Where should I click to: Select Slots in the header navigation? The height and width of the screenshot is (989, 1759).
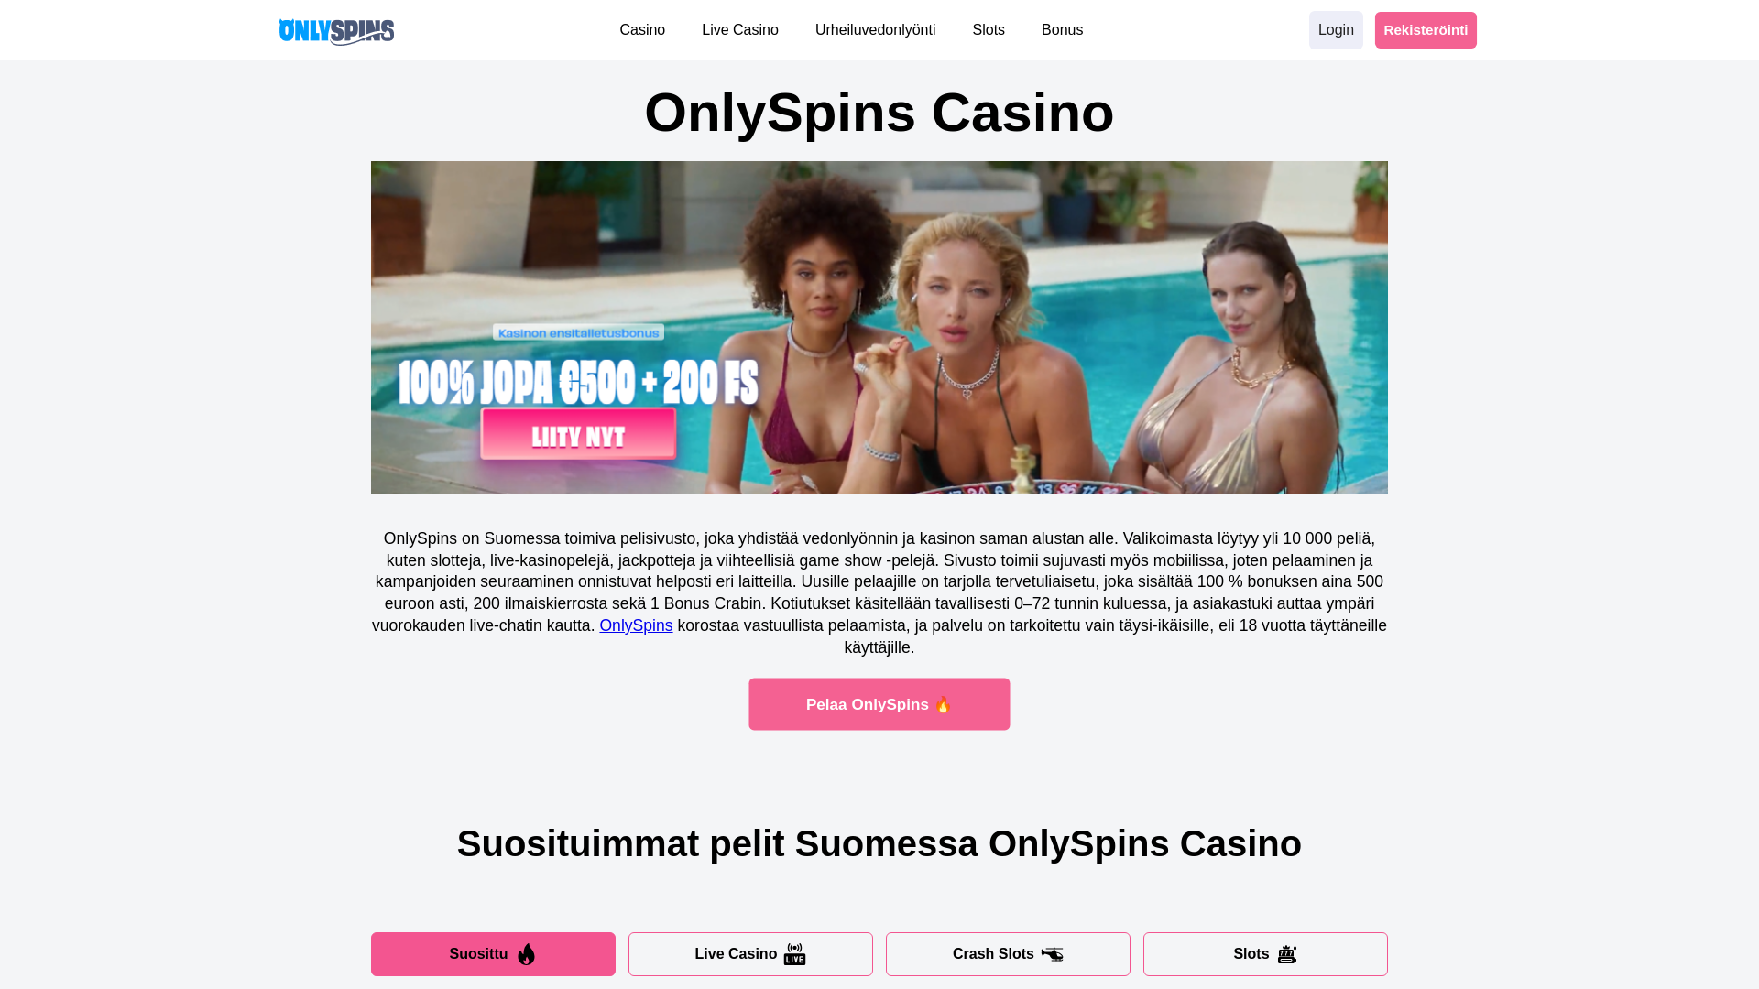coord(989,30)
